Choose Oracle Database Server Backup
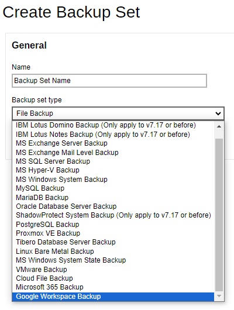The image size is (234, 310). (x=113, y=206)
